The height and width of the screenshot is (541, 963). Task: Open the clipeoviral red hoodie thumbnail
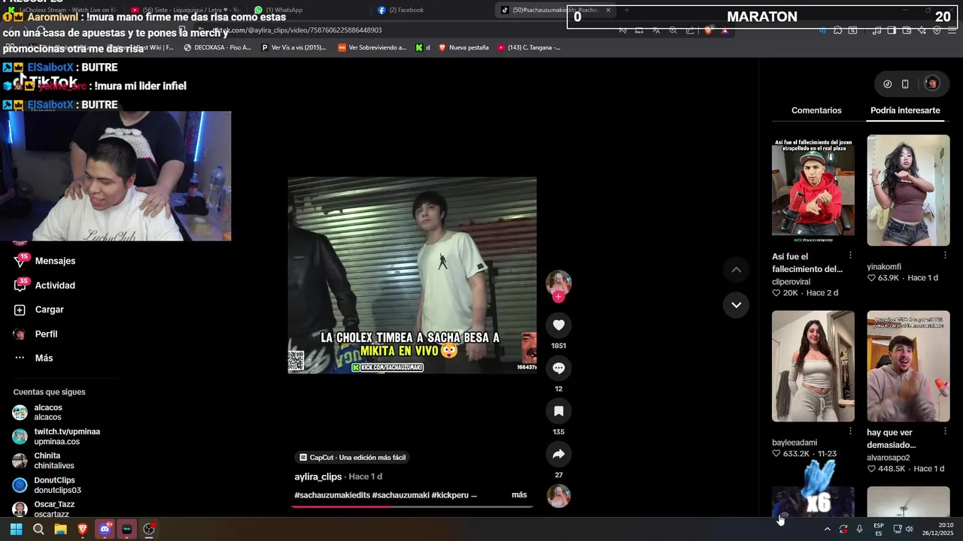point(813,190)
